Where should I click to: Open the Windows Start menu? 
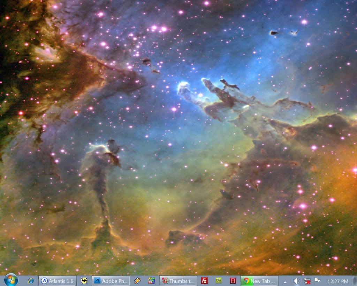tap(11, 280)
